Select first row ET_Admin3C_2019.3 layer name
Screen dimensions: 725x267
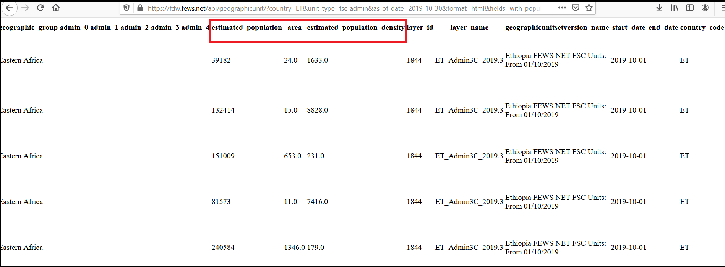point(469,60)
